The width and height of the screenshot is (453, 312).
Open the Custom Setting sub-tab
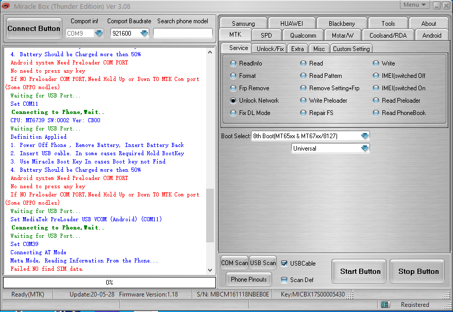point(351,49)
